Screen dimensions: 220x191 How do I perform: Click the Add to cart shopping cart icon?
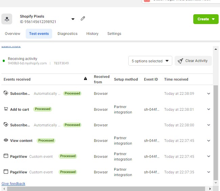(x=6, y=109)
